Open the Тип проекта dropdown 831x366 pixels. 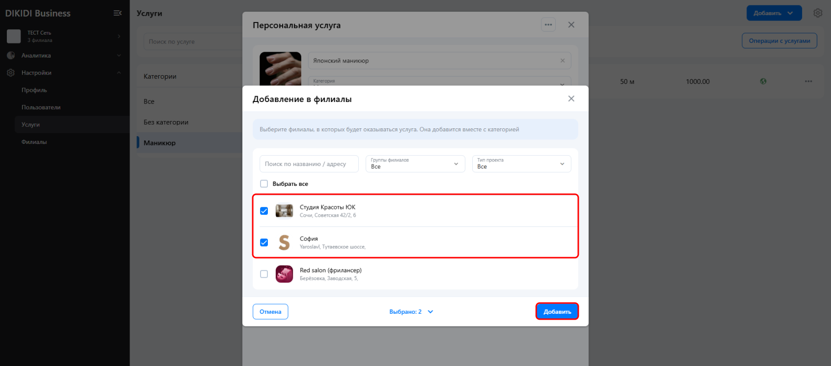click(521, 164)
